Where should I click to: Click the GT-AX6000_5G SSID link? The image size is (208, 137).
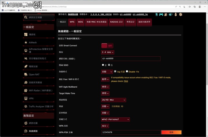[x=140, y=14]
